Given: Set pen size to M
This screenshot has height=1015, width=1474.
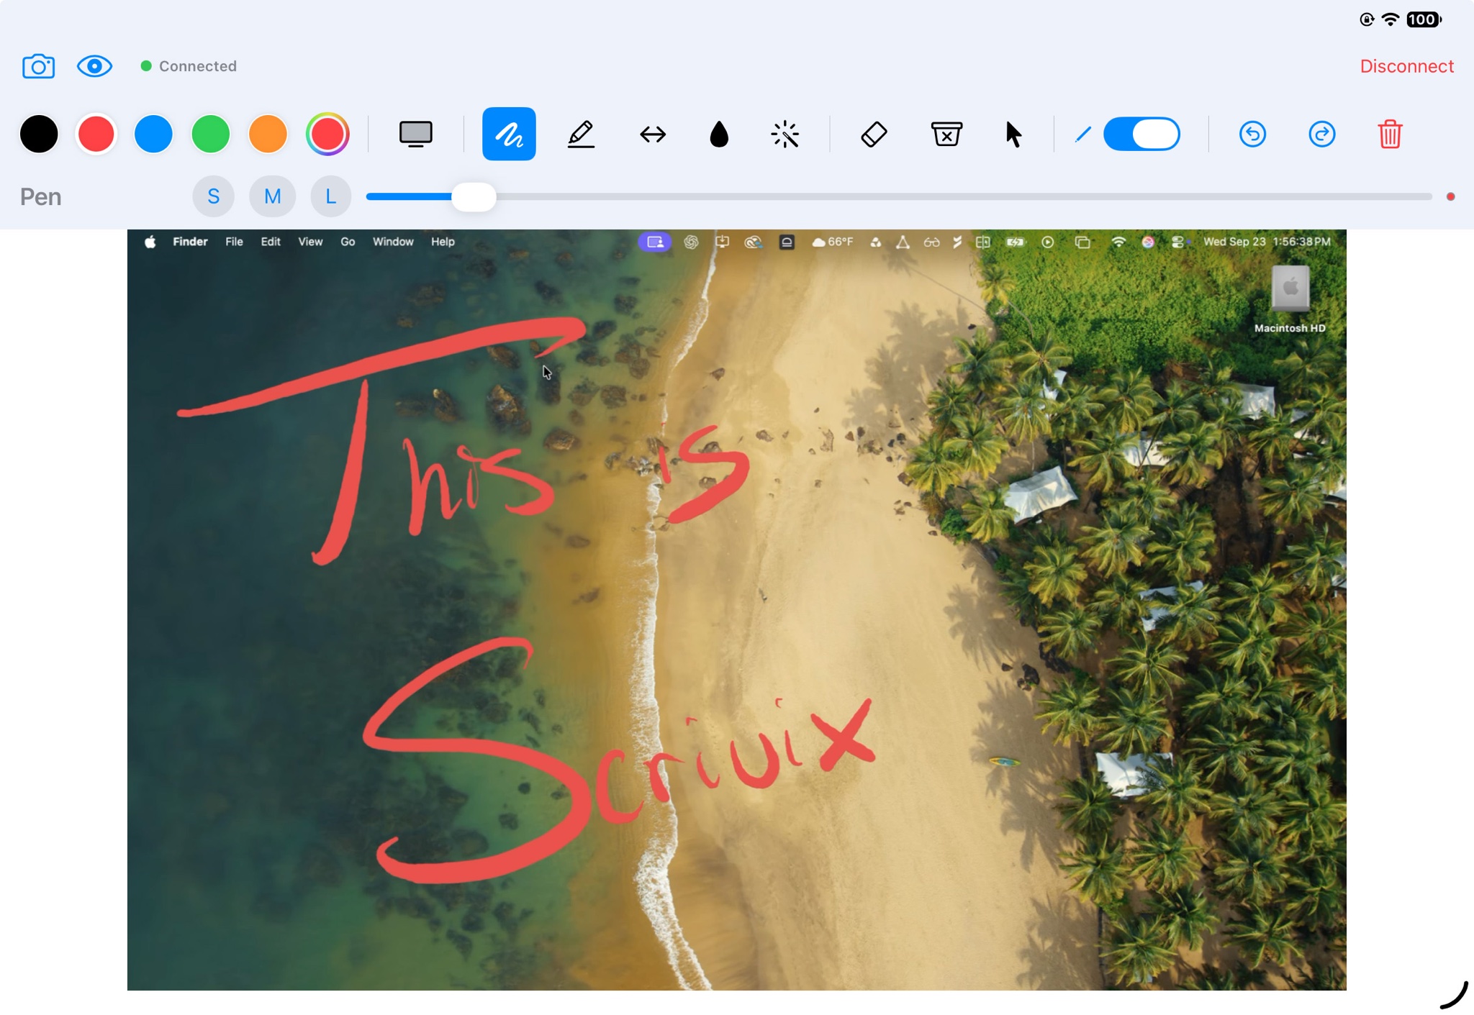Looking at the screenshot, I should [272, 196].
